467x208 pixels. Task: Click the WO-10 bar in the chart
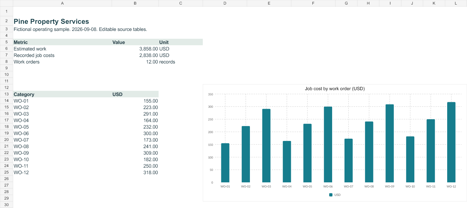(x=410, y=159)
